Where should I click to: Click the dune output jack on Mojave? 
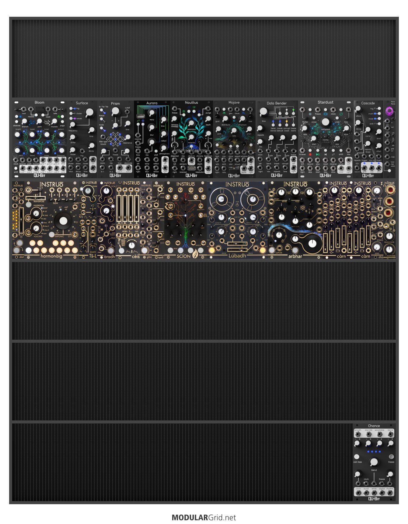click(244, 168)
